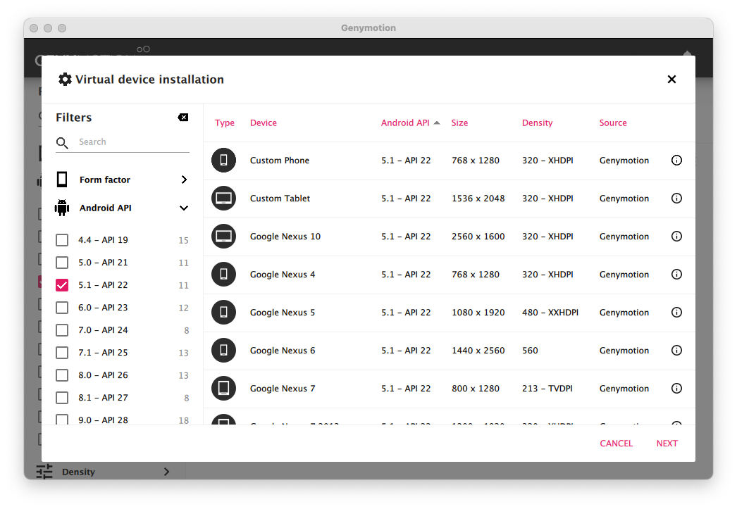Click the search magnifier icon

pyautogui.click(x=62, y=143)
